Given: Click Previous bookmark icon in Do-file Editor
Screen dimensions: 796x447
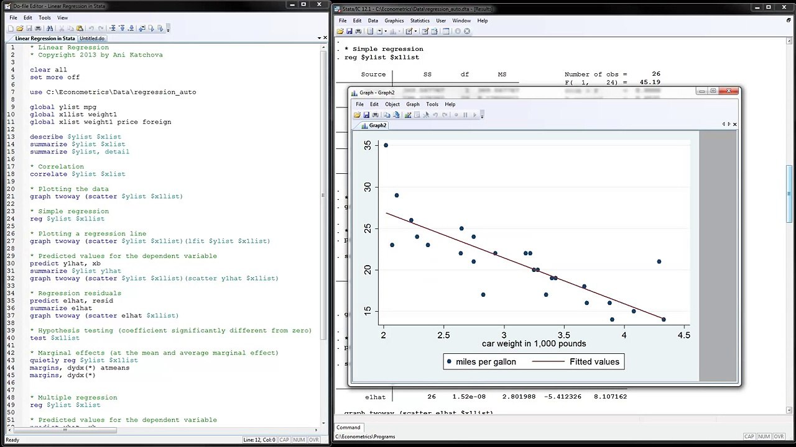Looking at the screenshot, I should pyautogui.click(x=123, y=28).
